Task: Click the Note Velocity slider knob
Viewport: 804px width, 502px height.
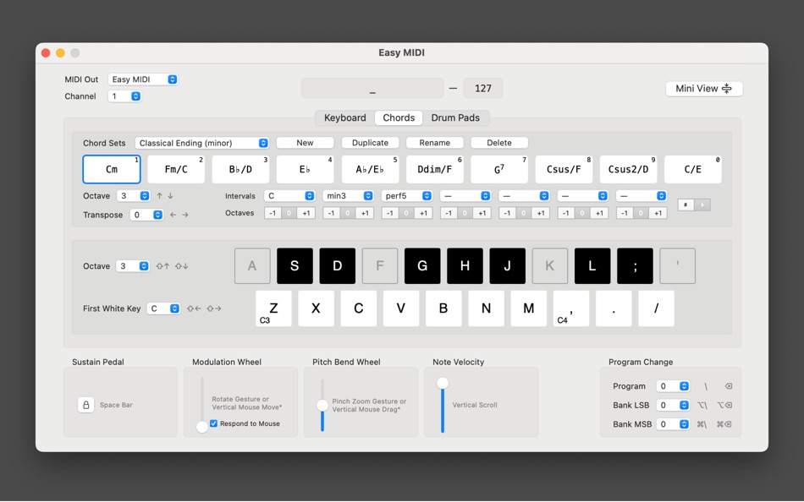Action: click(443, 383)
